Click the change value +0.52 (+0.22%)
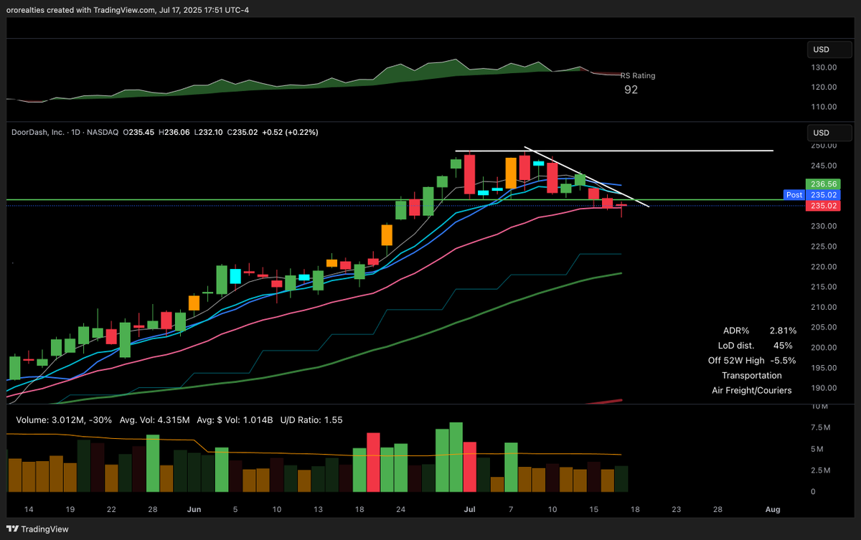Screen dimensions: 861x540 (291, 133)
